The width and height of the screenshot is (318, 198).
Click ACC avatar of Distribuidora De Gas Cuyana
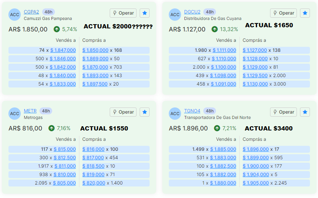(175, 15)
